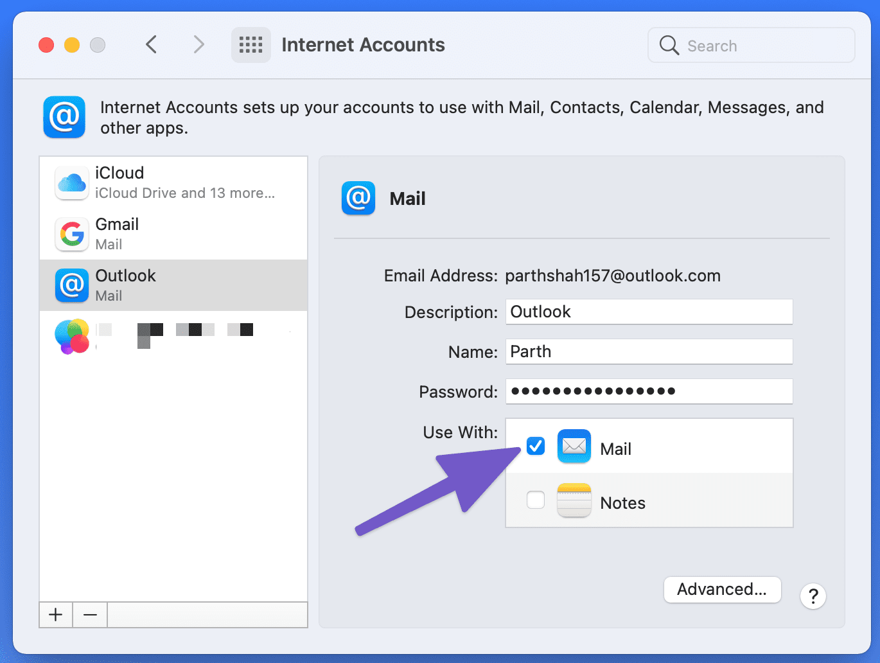
Task: Click the Notes app icon
Action: point(574,500)
